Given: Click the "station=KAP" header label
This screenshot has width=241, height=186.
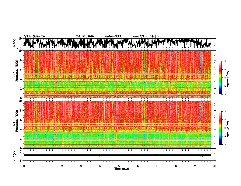Looking at the screenshot, I should pyautogui.click(x=113, y=36).
